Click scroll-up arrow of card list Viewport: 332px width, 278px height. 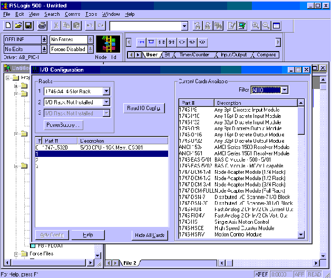click(x=301, y=103)
